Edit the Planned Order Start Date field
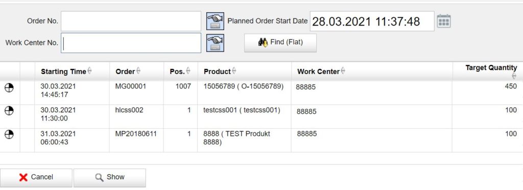523x190 pixels. (x=372, y=21)
